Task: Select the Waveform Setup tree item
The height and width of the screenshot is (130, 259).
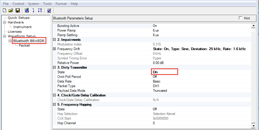Action: pos(22,36)
